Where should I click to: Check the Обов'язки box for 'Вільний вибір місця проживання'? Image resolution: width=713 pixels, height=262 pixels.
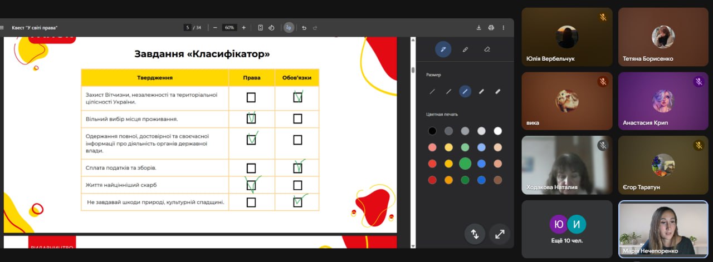coord(297,118)
